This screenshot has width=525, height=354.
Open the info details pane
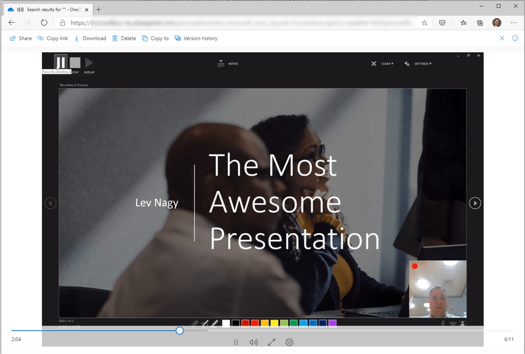515,38
